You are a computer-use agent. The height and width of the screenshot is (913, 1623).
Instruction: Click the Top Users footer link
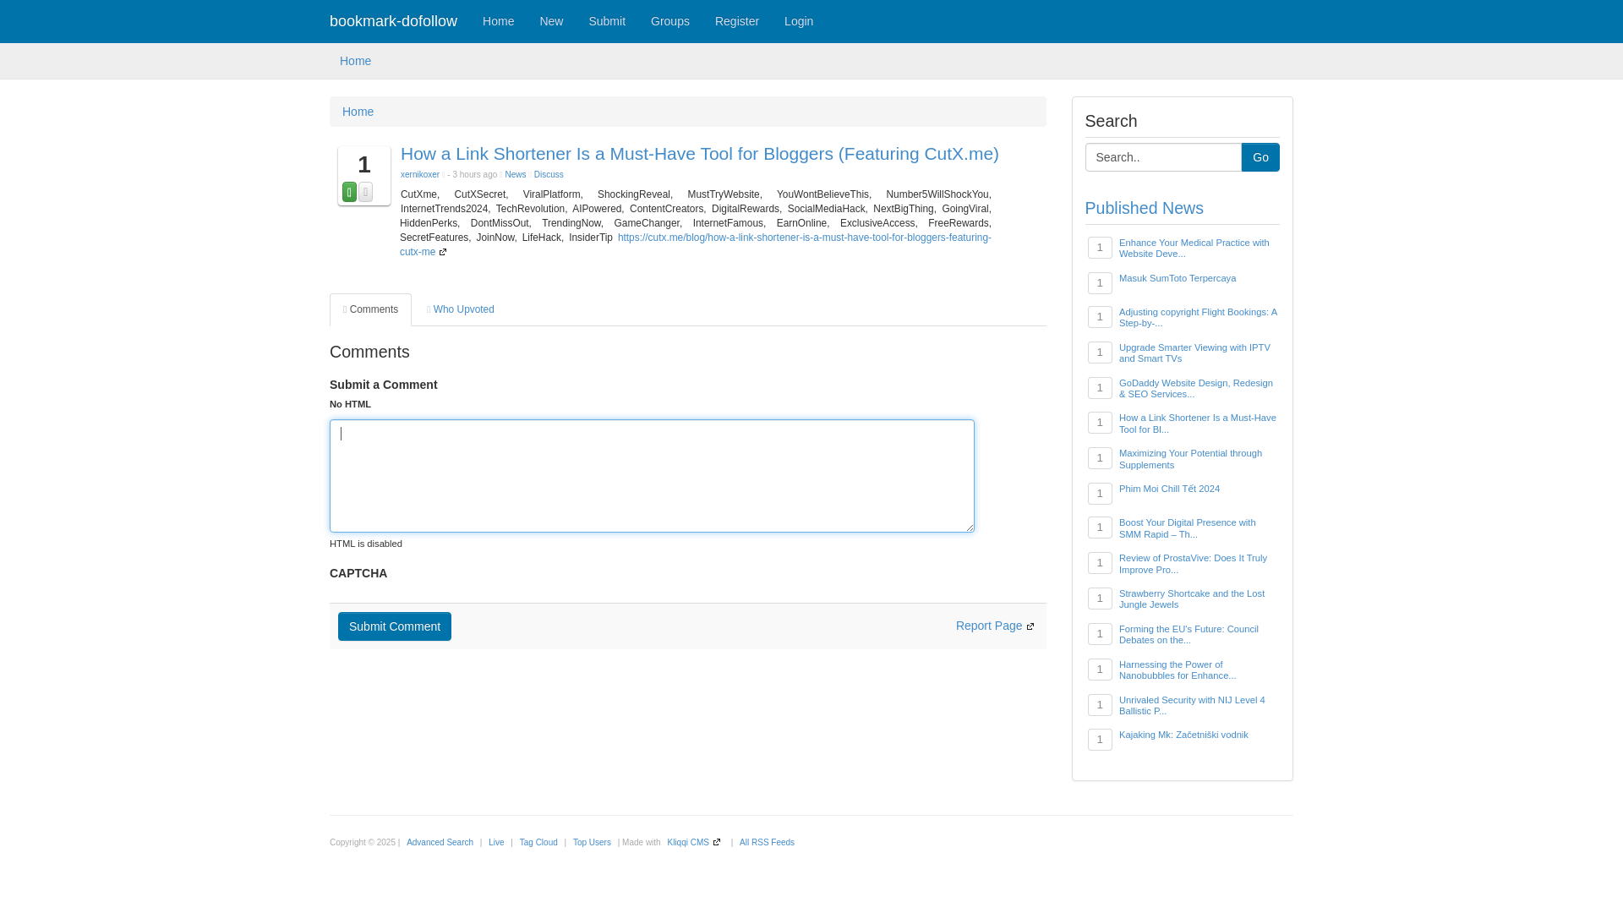592,843
